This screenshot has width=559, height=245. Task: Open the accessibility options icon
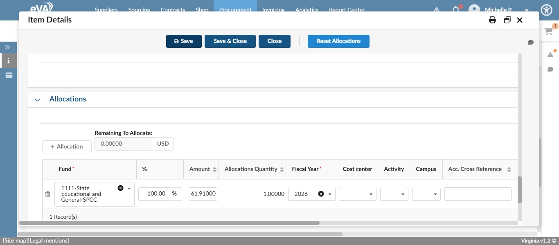546,10
